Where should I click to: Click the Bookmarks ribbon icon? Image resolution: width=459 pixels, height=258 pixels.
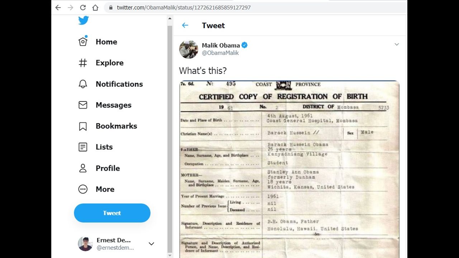pos(83,126)
